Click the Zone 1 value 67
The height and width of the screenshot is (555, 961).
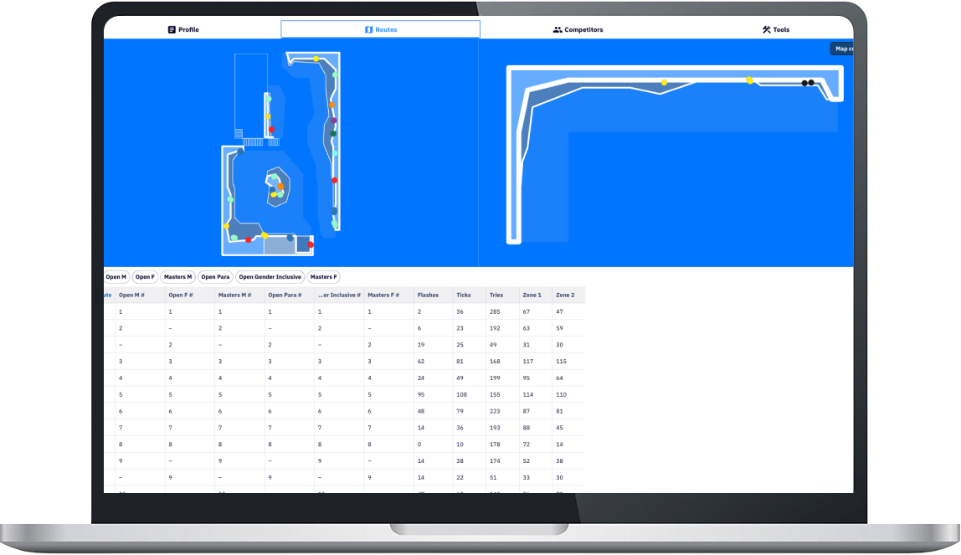pyautogui.click(x=527, y=311)
